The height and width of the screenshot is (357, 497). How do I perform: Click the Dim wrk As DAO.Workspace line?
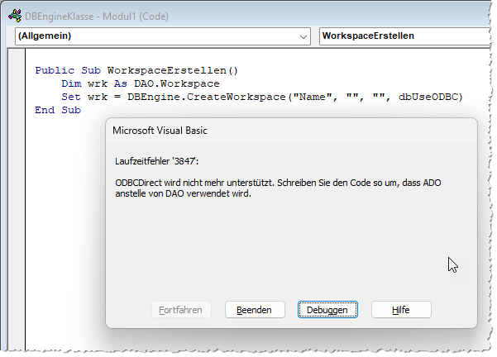click(141, 84)
